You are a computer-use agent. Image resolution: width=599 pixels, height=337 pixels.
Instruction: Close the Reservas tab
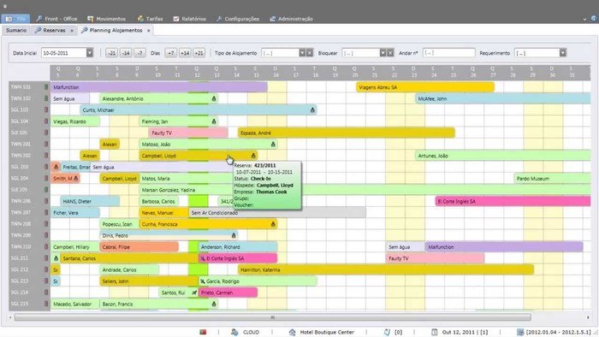coord(72,31)
